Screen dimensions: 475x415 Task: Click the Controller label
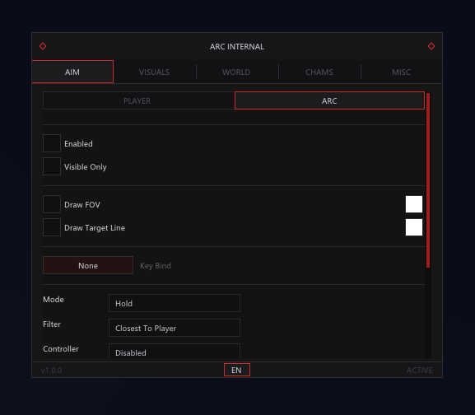pos(61,349)
